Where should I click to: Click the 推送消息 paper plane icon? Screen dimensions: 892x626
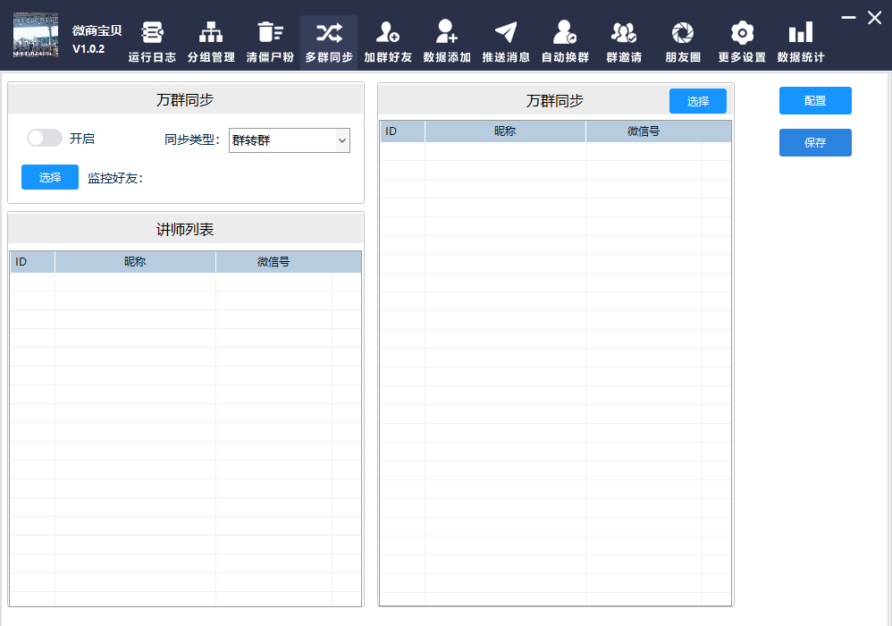click(x=506, y=33)
